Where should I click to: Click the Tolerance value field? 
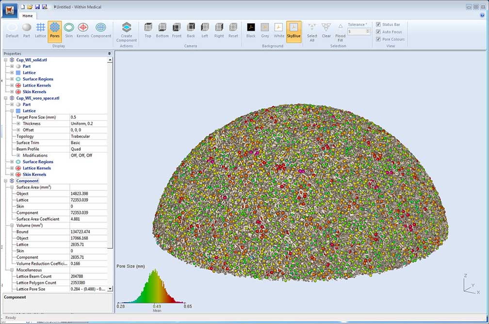tap(356, 31)
